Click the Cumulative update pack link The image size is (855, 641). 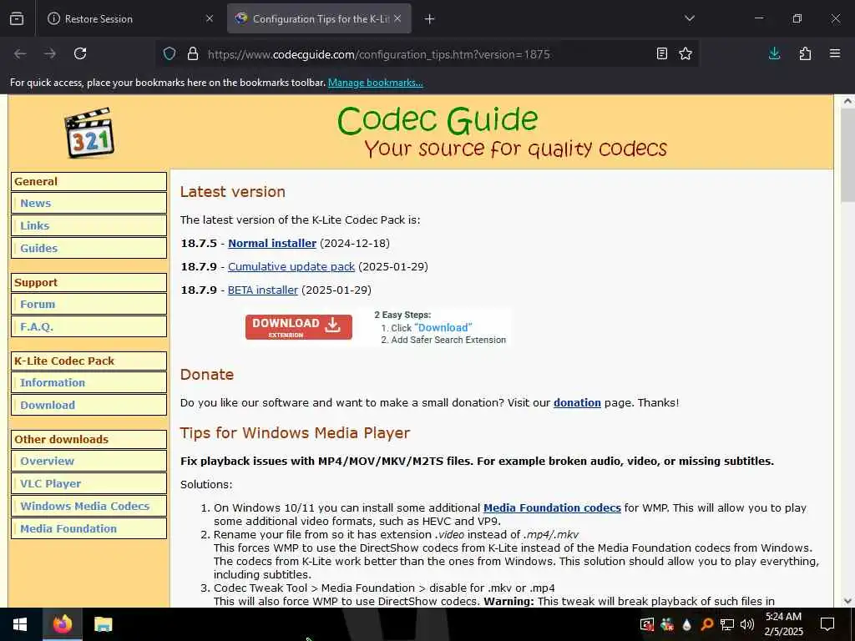pos(291,266)
